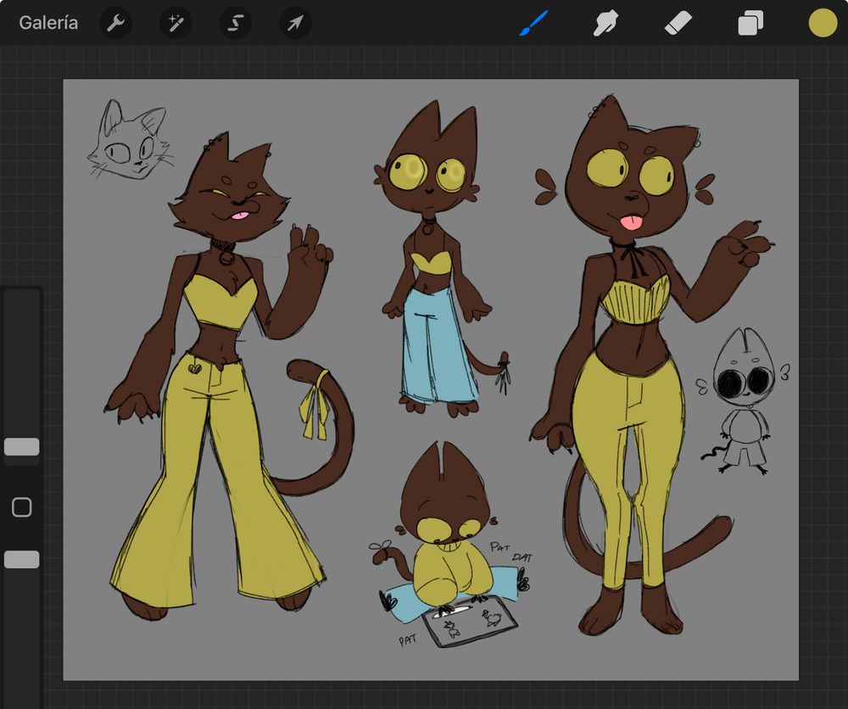Open the Layers panel
The width and height of the screenshot is (848, 709).
750,24
